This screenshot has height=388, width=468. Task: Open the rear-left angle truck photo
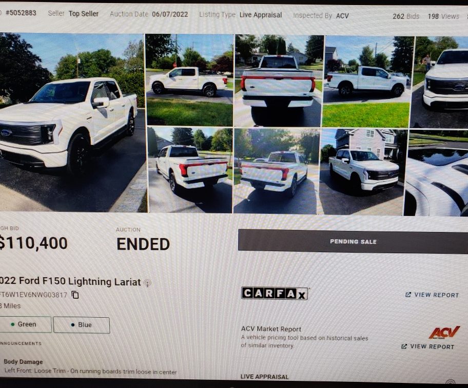point(190,170)
